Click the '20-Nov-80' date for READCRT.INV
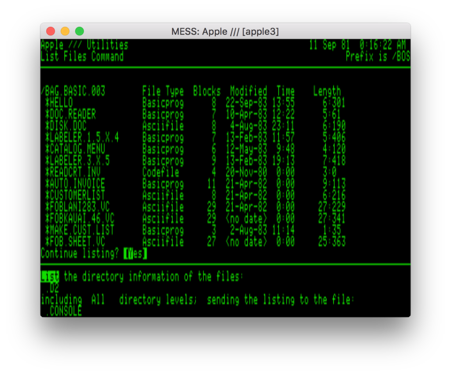 [x=246, y=172]
